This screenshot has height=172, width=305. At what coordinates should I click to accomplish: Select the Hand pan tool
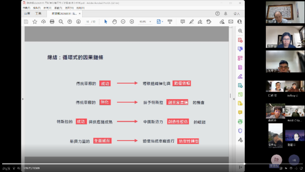pyautogui.click(x=114, y=22)
